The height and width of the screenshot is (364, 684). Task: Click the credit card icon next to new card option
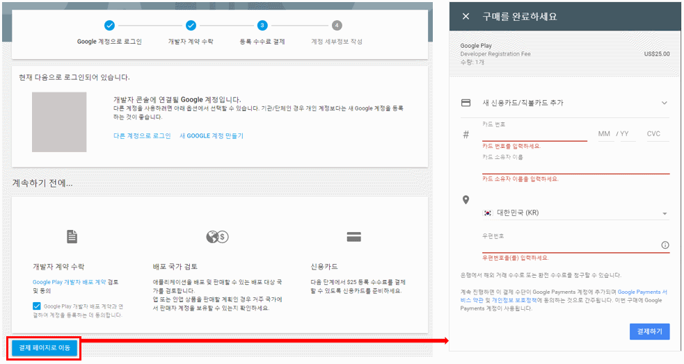point(466,103)
